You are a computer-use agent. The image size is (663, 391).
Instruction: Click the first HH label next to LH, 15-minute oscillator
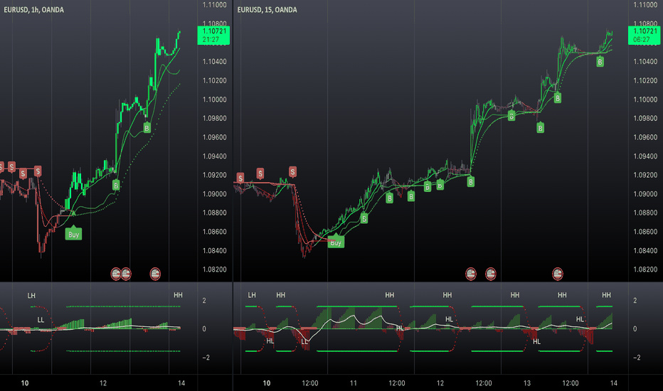[280, 295]
